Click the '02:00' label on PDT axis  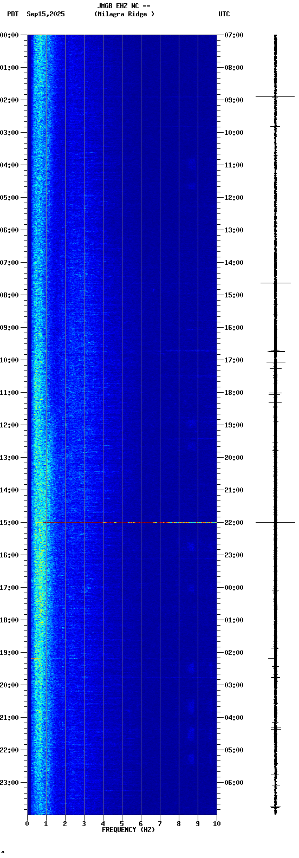[9, 100]
